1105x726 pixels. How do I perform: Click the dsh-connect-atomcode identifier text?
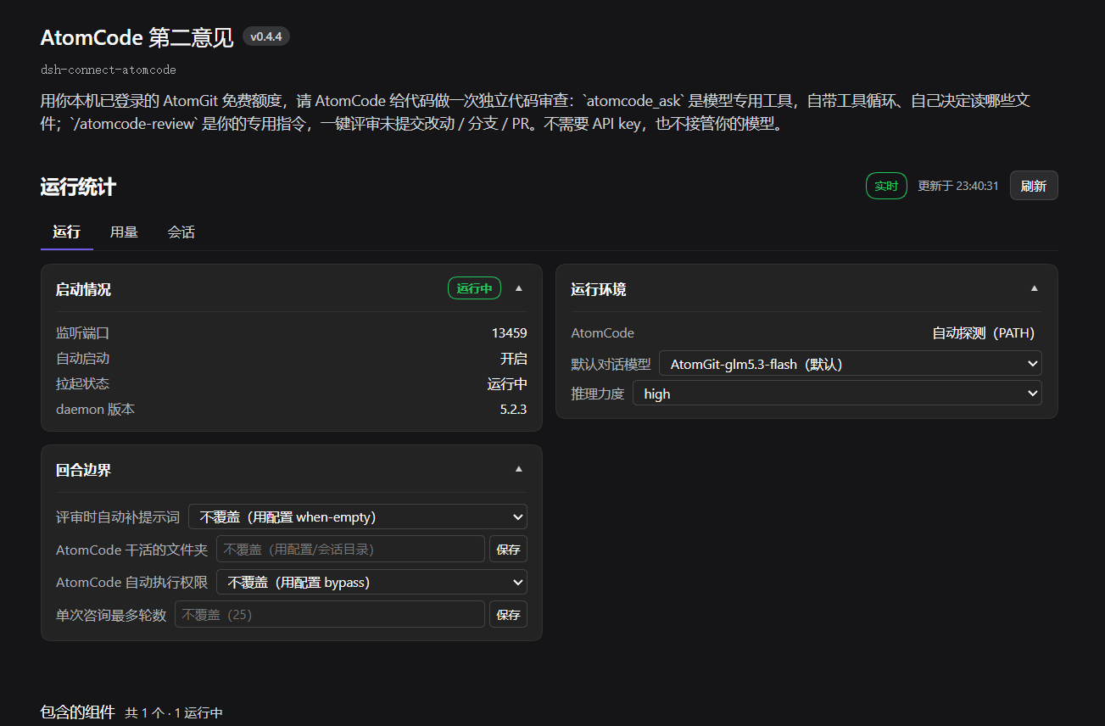point(109,70)
